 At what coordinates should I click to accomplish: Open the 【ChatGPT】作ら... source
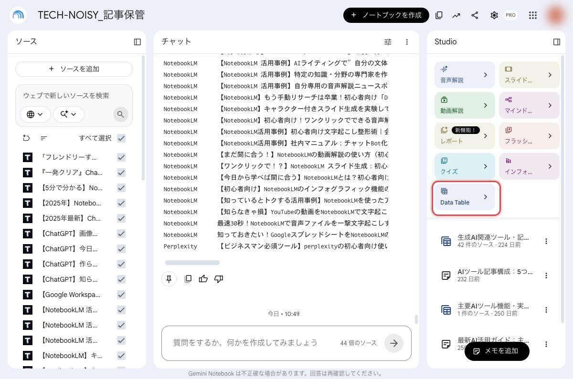coord(70,264)
